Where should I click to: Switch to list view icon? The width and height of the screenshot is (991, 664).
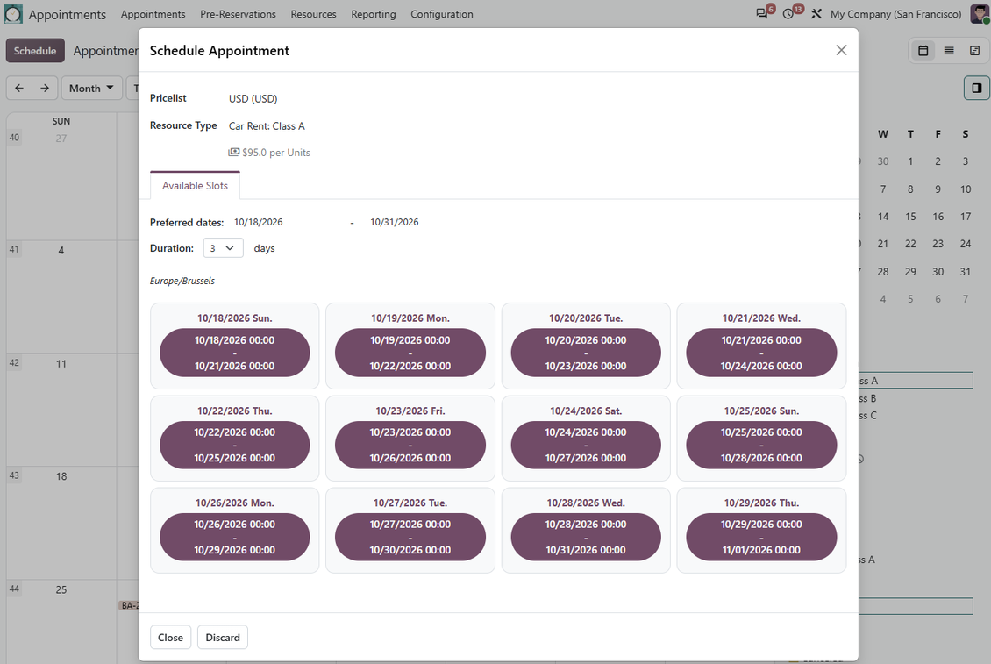(949, 51)
